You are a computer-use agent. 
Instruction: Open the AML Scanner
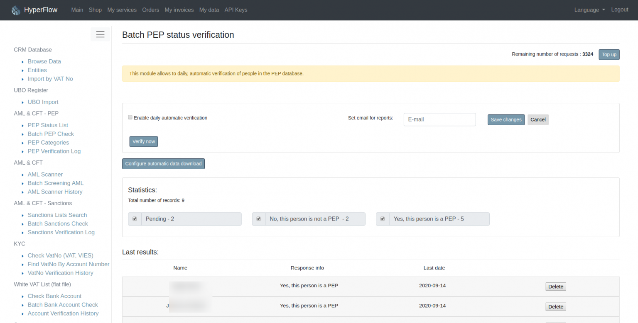[45, 174]
